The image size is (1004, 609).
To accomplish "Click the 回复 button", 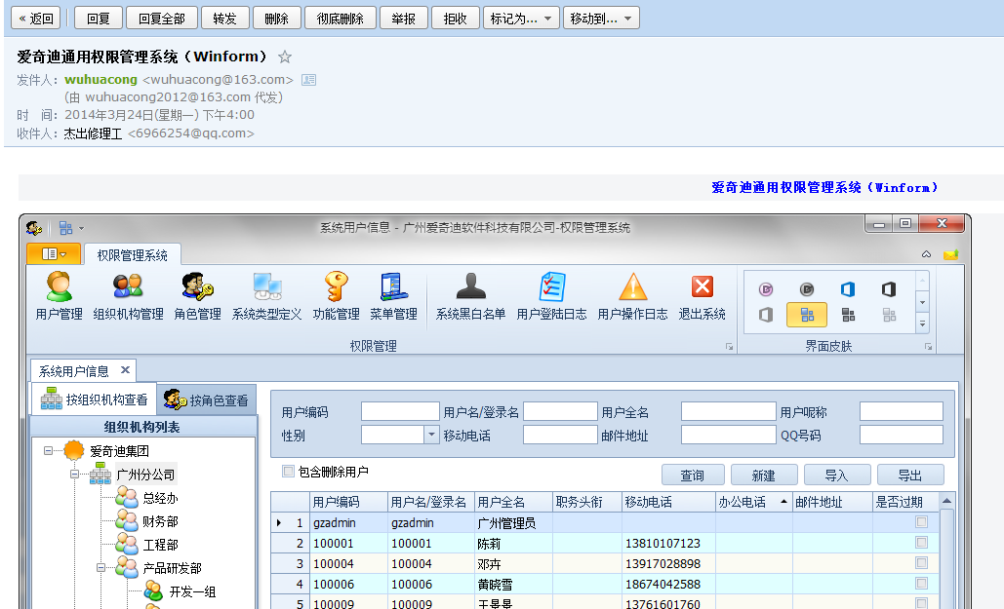I will click(x=98, y=19).
